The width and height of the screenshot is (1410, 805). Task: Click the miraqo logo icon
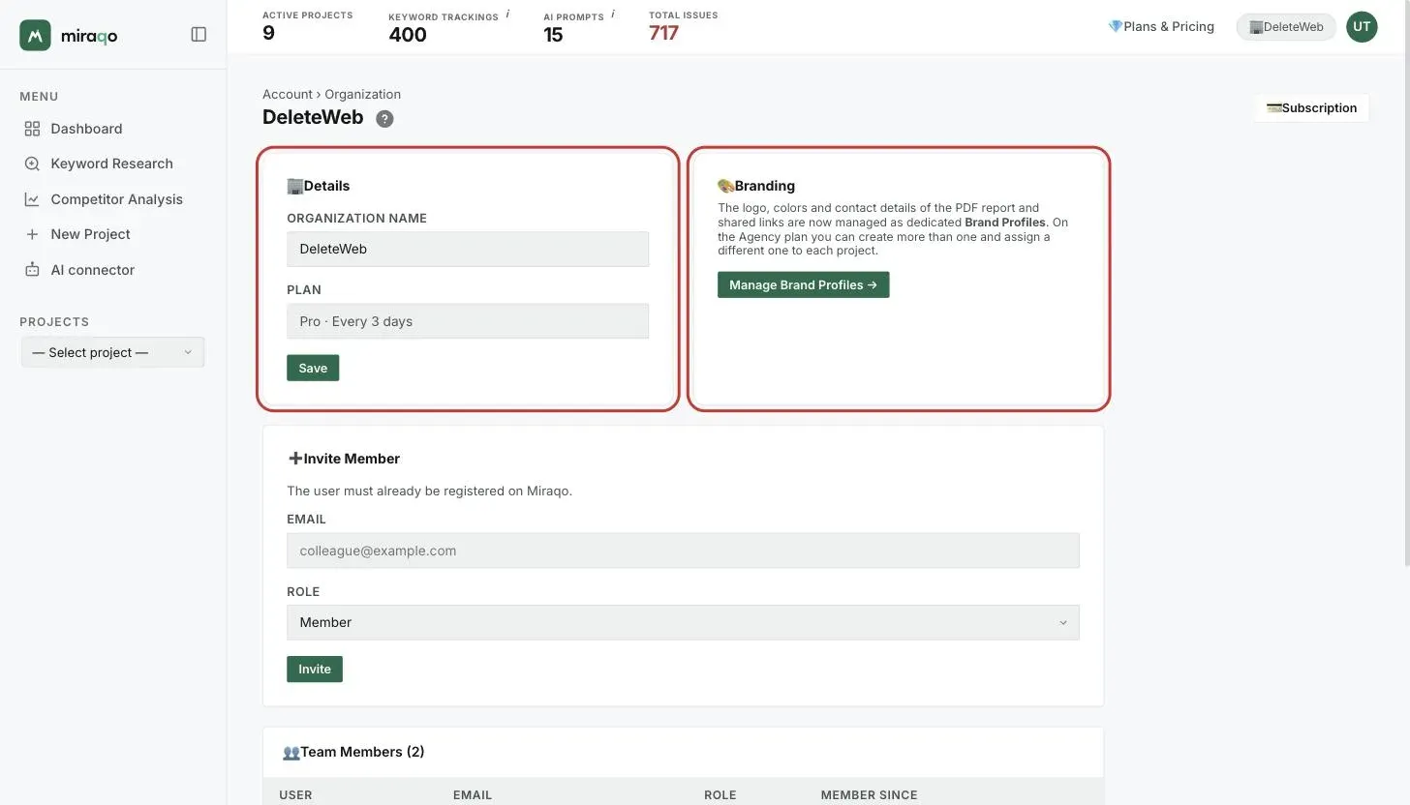35,35
